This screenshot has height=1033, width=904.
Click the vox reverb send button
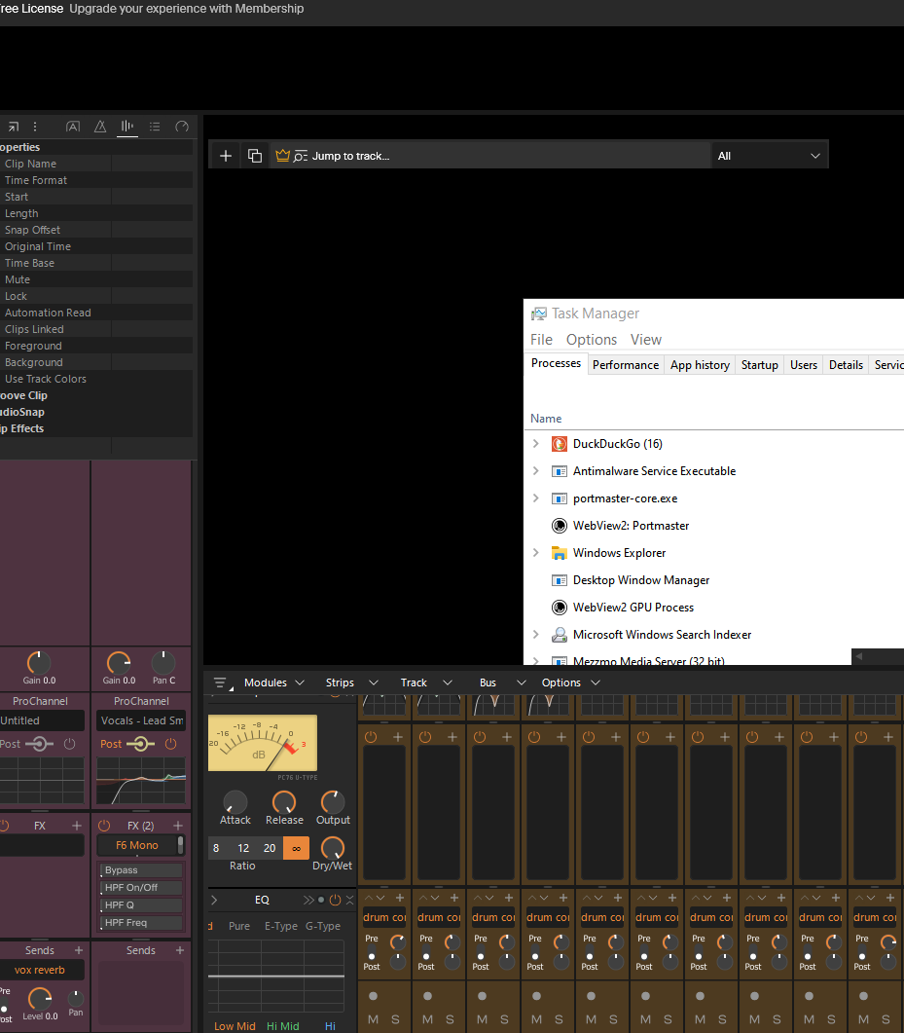point(40,970)
